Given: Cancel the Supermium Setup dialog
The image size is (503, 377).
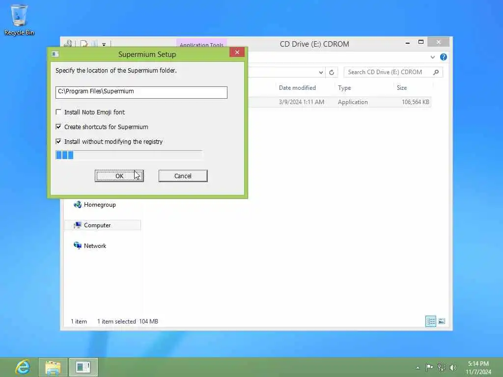Looking at the screenshot, I should tap(183, 176).
